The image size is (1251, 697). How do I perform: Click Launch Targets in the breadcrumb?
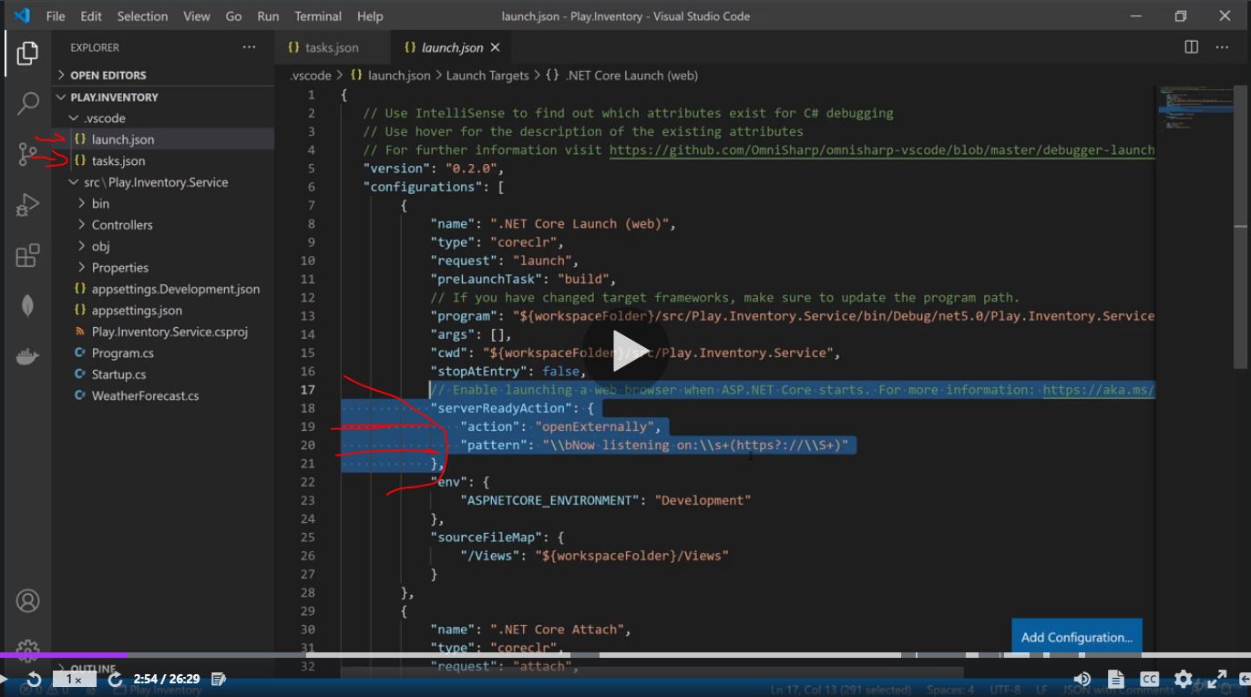487,76
